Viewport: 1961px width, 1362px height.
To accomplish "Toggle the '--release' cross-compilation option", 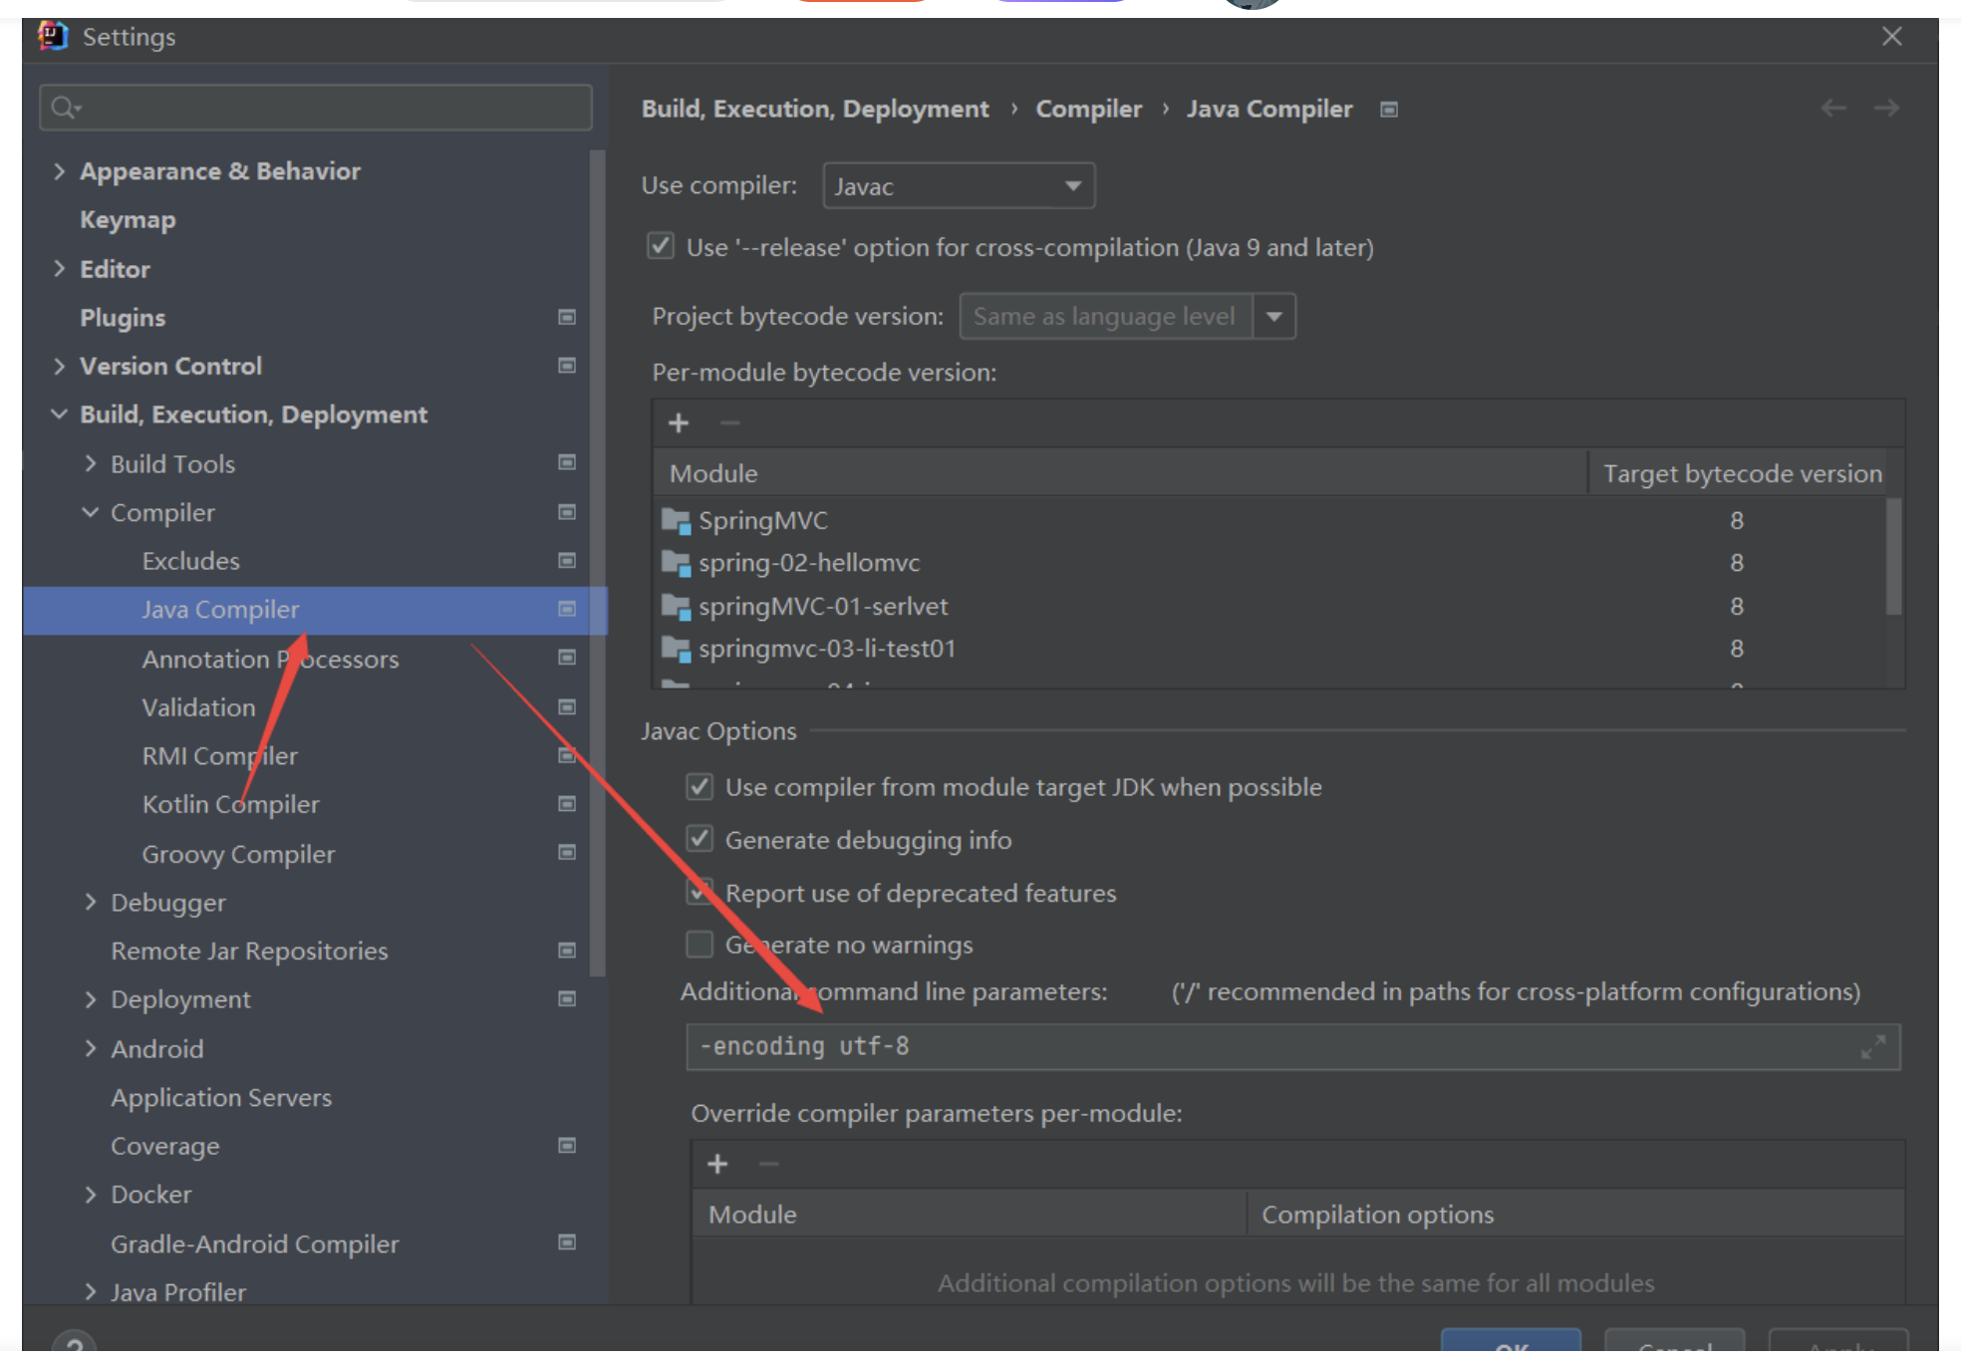I will [x=661, y=246].
